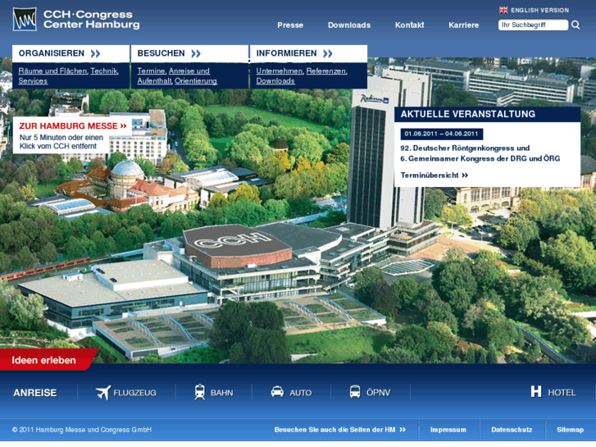The height and width of the screenshot is (447, 596).
Task: Open the Sitemap footer link
Action: (x=570, y=430)
